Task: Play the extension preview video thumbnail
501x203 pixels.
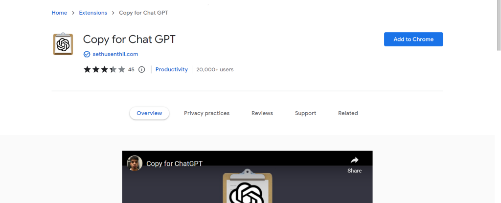Action: click(x=247, y=188)
